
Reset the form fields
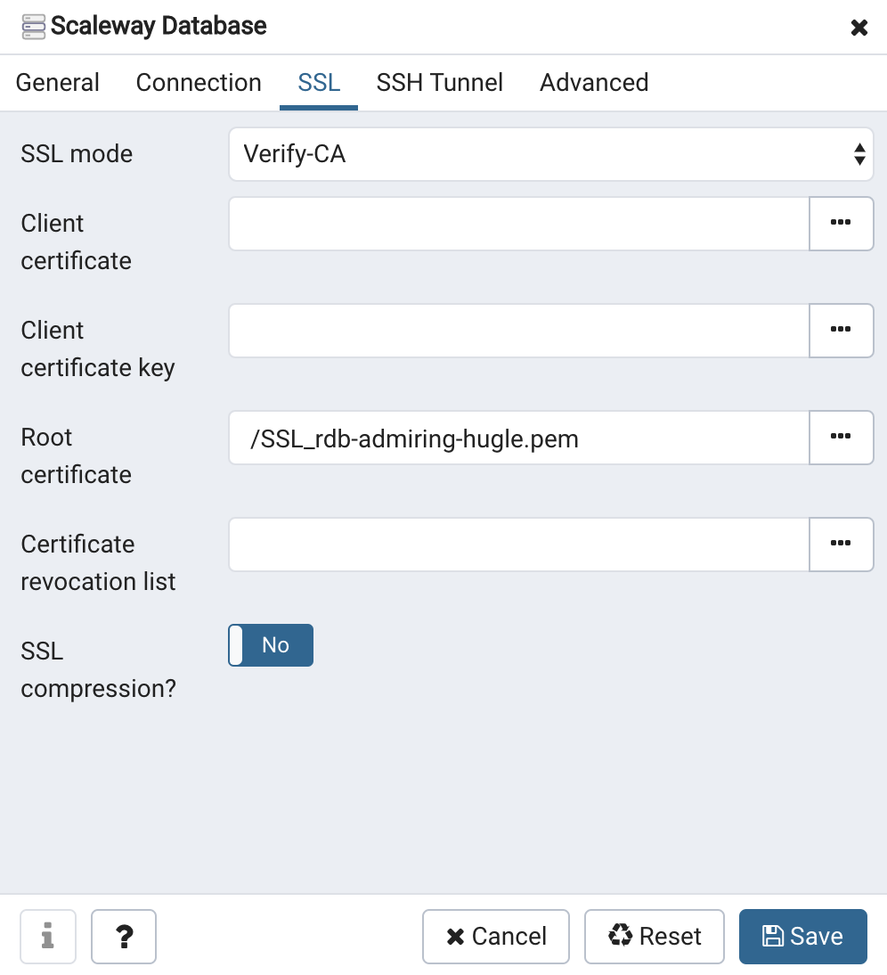pos(655,937)
